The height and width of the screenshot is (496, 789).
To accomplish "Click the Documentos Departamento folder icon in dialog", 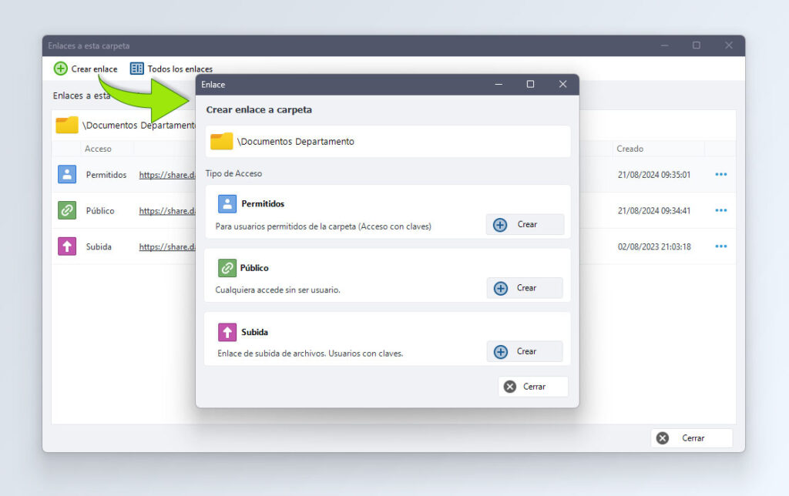I will [222, 141].
